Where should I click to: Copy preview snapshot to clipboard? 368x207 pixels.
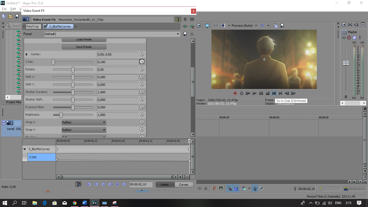tap(275, 26)
